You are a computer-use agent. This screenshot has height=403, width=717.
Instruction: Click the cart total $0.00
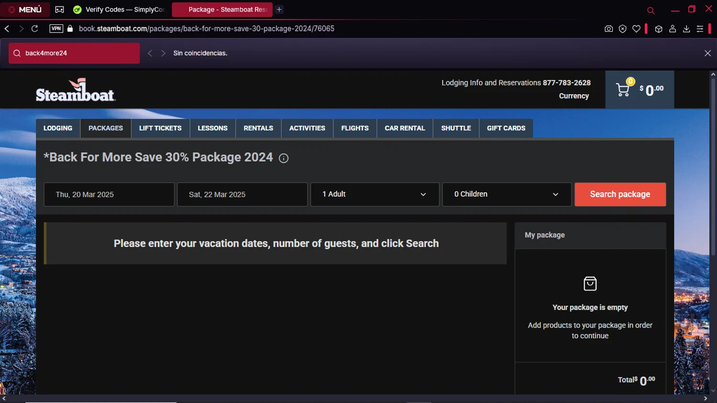coord(652,90)
